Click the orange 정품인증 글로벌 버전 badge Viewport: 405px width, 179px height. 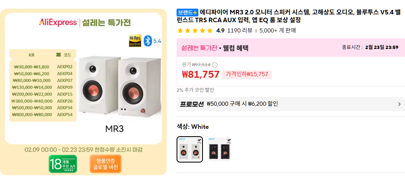(x=105, y=164)
